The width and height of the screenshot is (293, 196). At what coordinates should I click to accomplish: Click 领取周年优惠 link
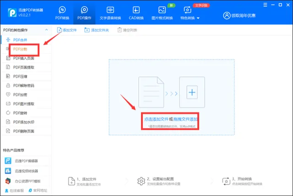[243, 16]
